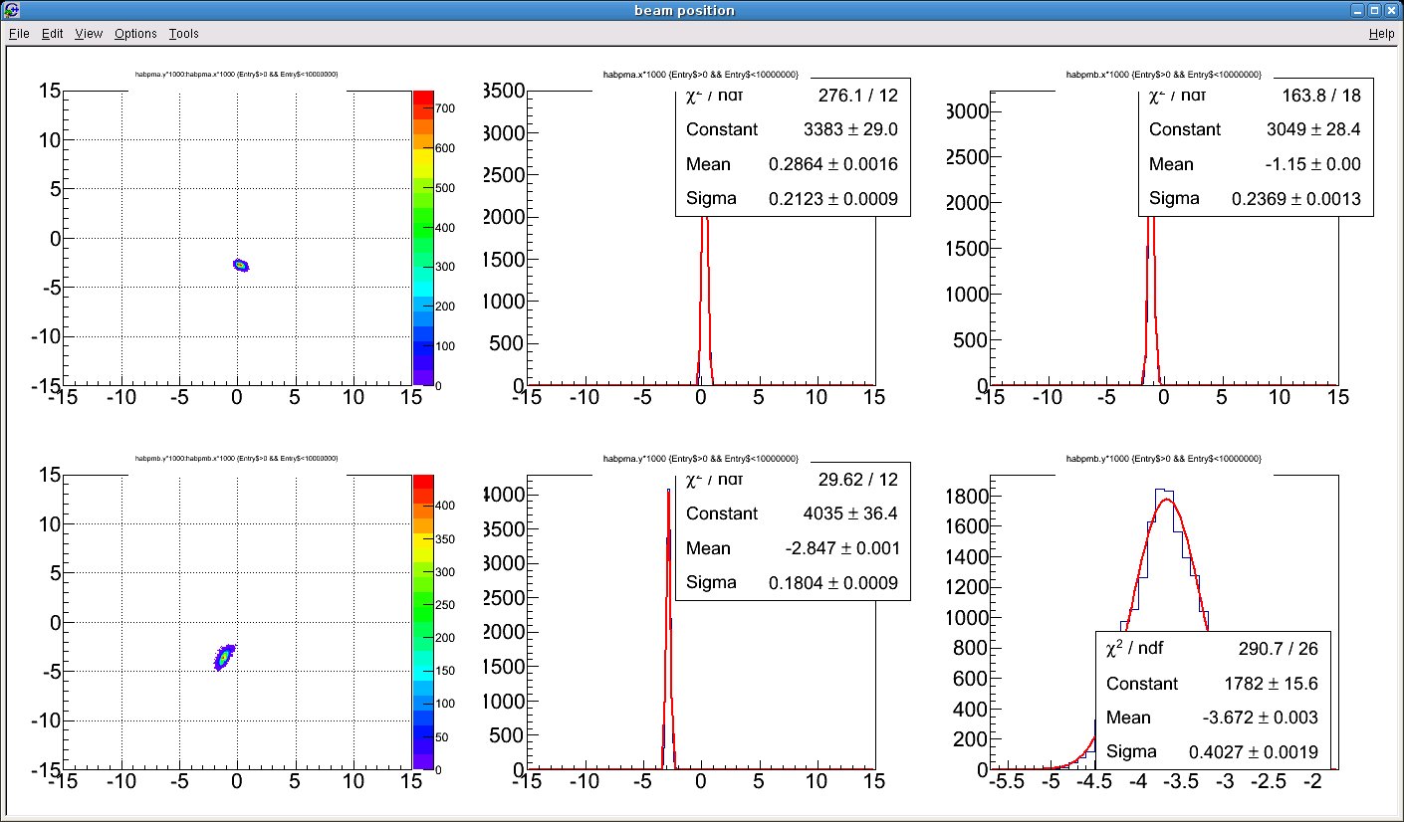
Task: Click the habpmb.y*1000:habpmb.x*1000 plot title
Action: tap(237, 459)
